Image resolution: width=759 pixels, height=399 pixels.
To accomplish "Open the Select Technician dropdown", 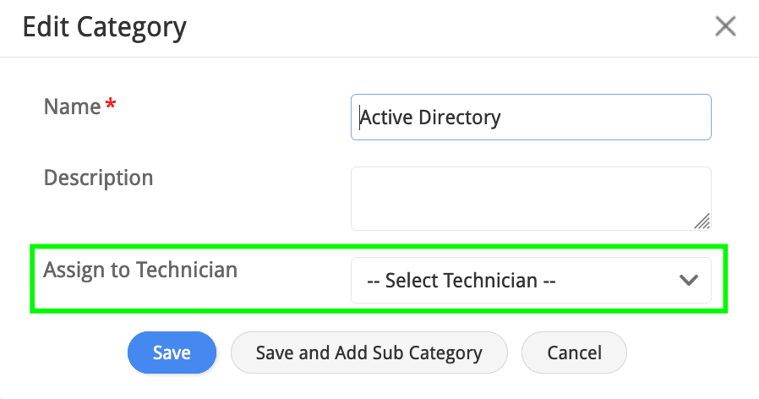I will click(531, 281).
